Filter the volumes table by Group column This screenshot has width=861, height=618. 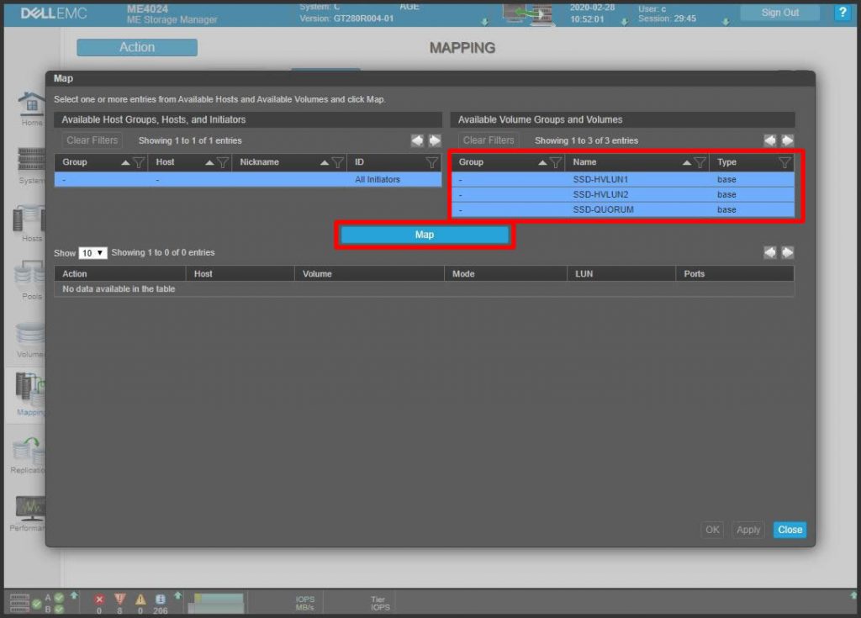[556, 162]
